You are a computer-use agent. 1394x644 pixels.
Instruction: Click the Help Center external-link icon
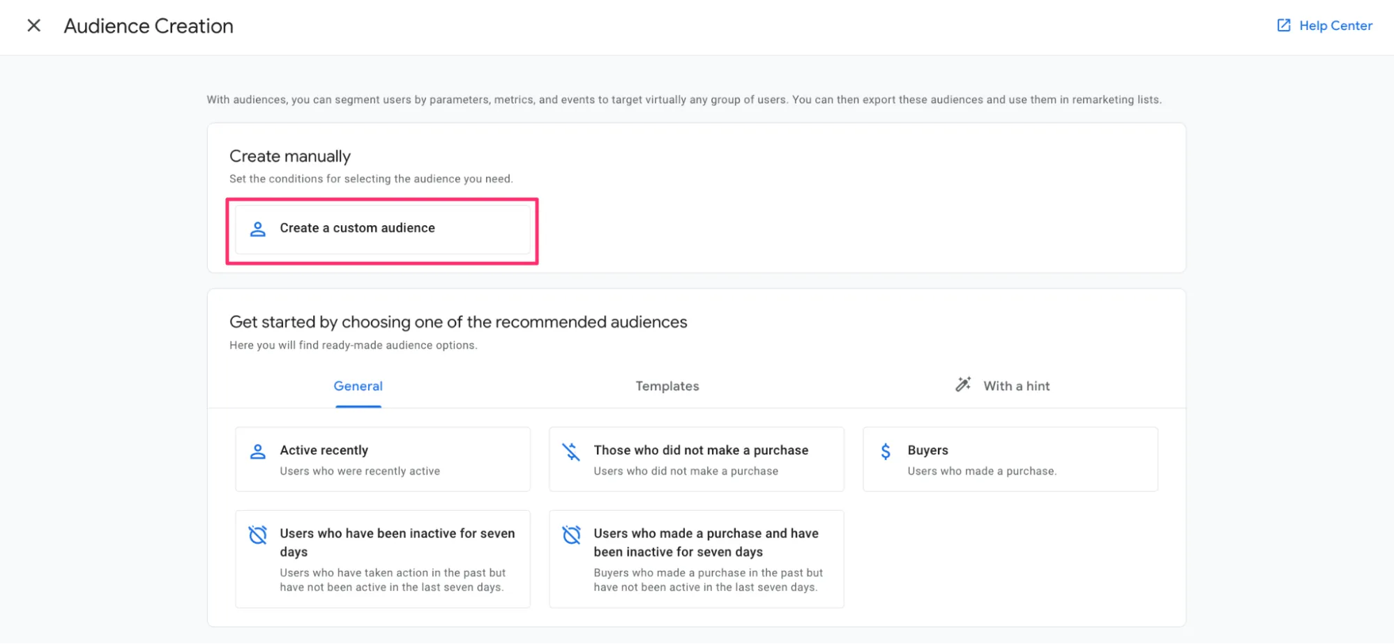1283,26
